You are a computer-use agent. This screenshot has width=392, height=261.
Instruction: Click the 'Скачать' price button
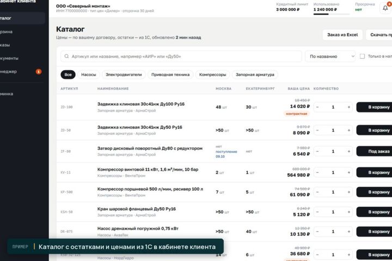pos(379,35)
